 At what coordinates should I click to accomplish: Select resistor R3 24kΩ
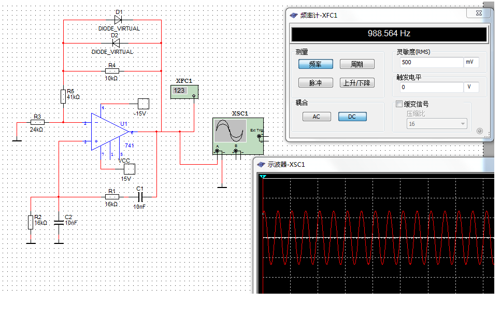point(37,122)
